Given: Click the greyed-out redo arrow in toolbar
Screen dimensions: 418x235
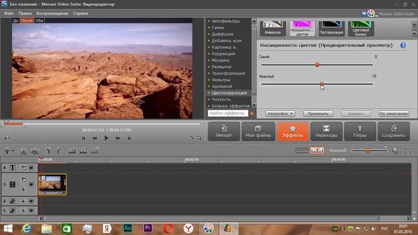Looking at the screenshot, I should pos(59,151).
